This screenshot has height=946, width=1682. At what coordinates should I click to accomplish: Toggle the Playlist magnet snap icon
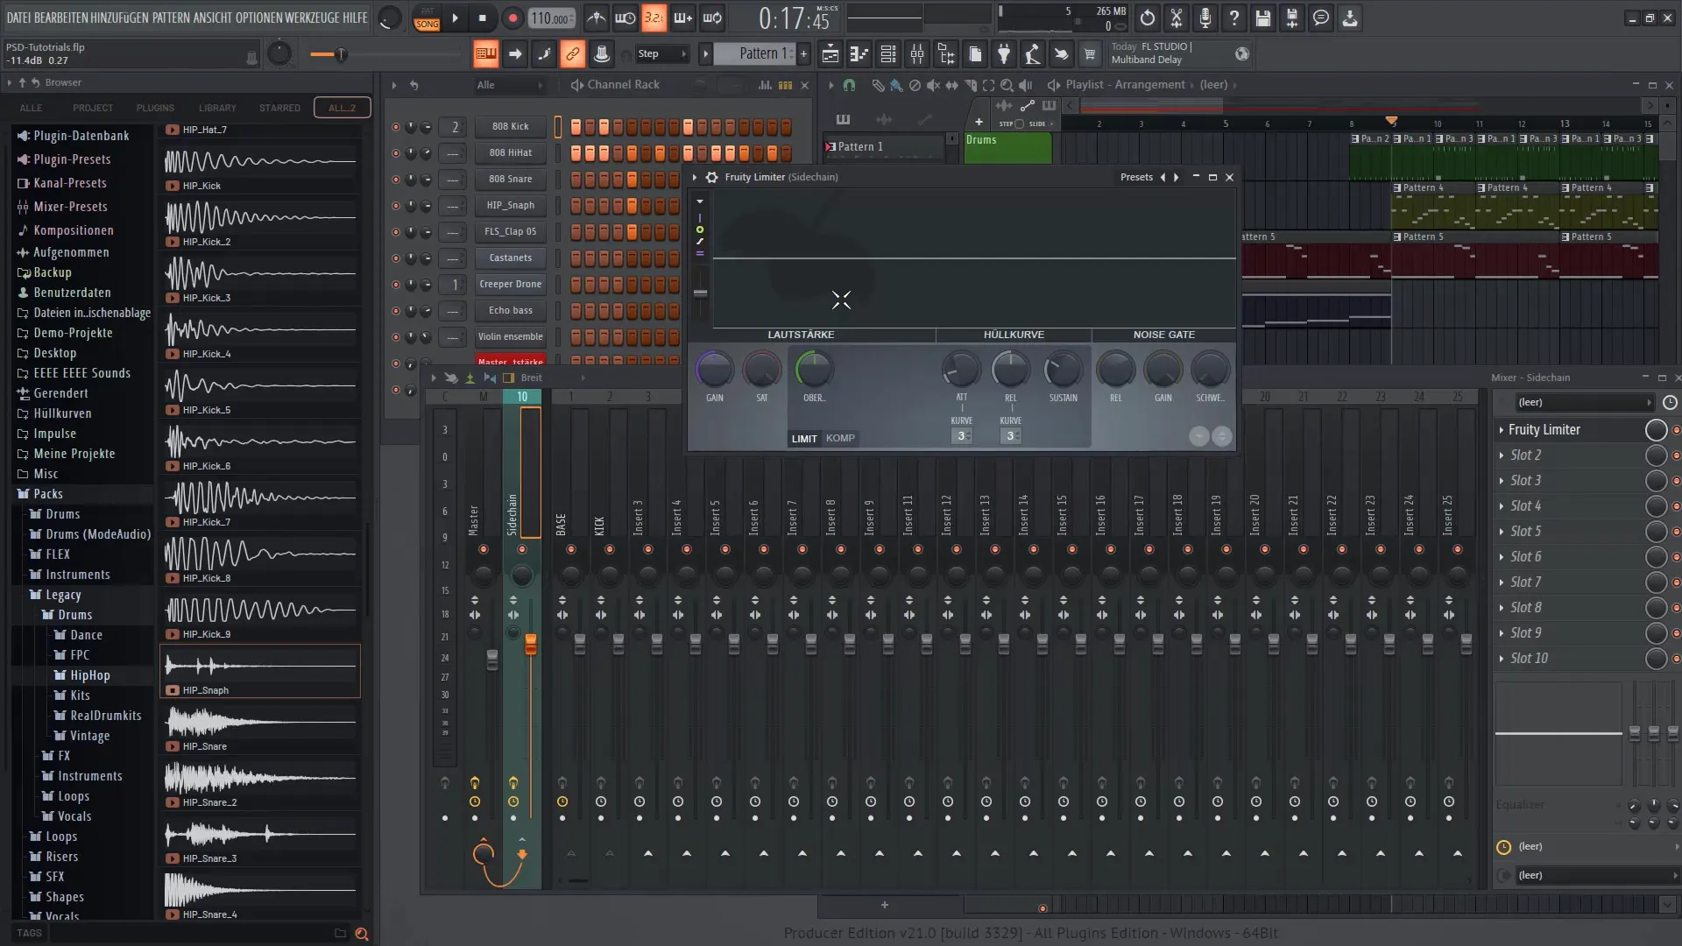pyautogui.click(x=849, y=85)
